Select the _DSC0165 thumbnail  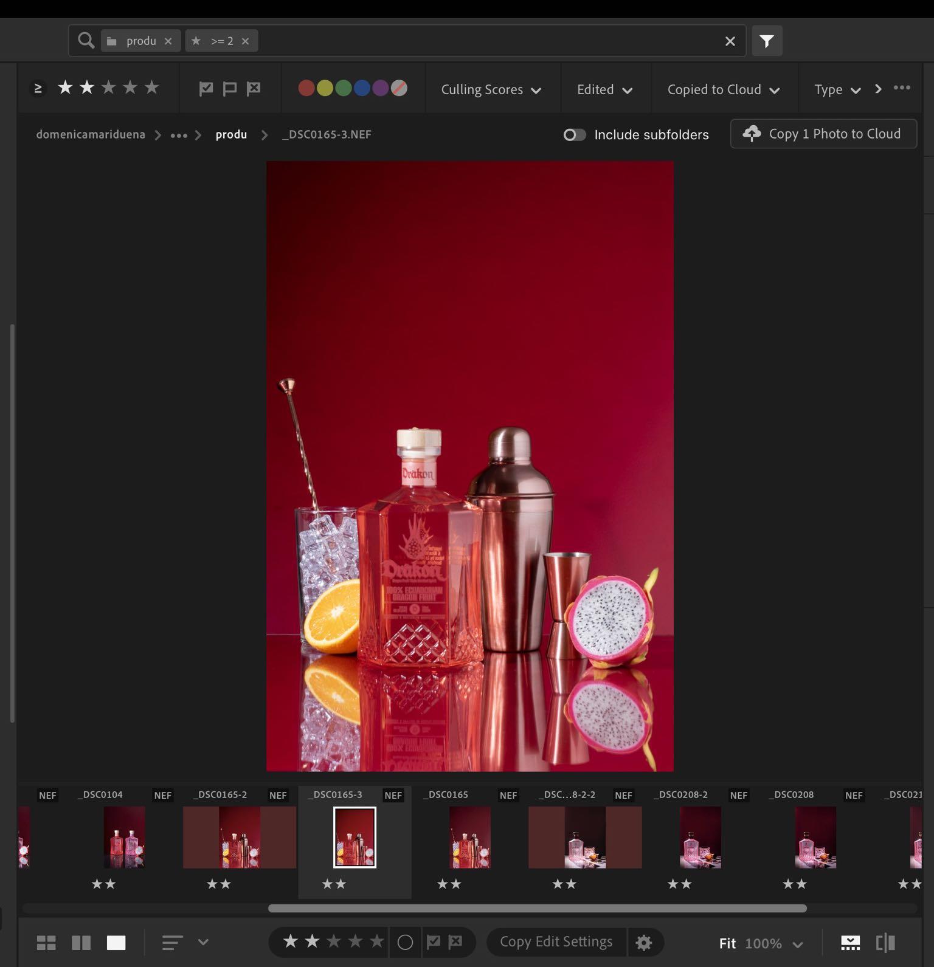[x=469, y=837]
